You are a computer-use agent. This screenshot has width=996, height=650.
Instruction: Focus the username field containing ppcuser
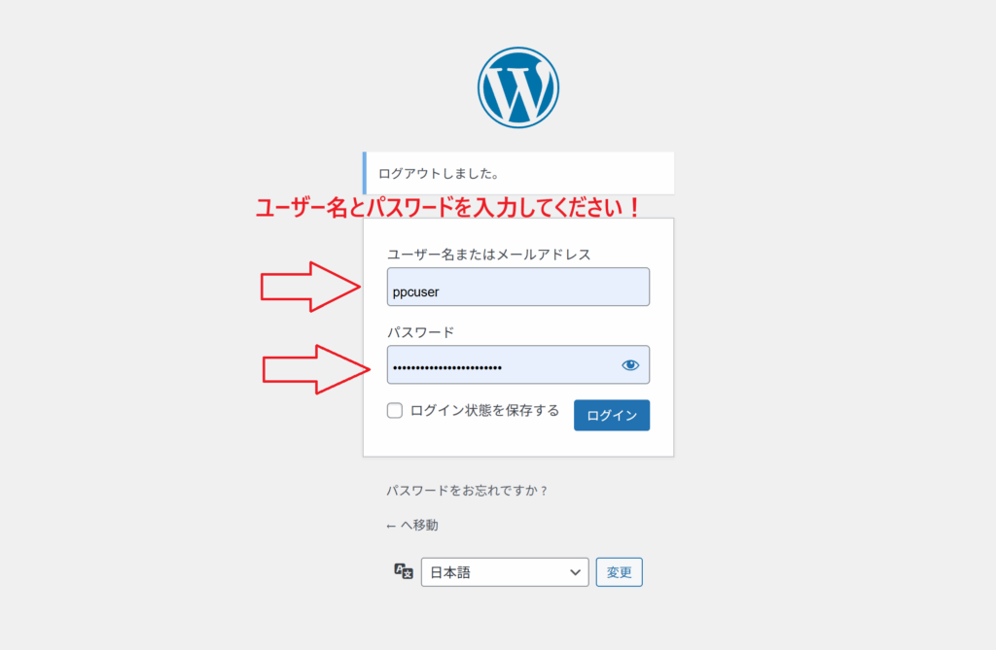click(518, 287)
